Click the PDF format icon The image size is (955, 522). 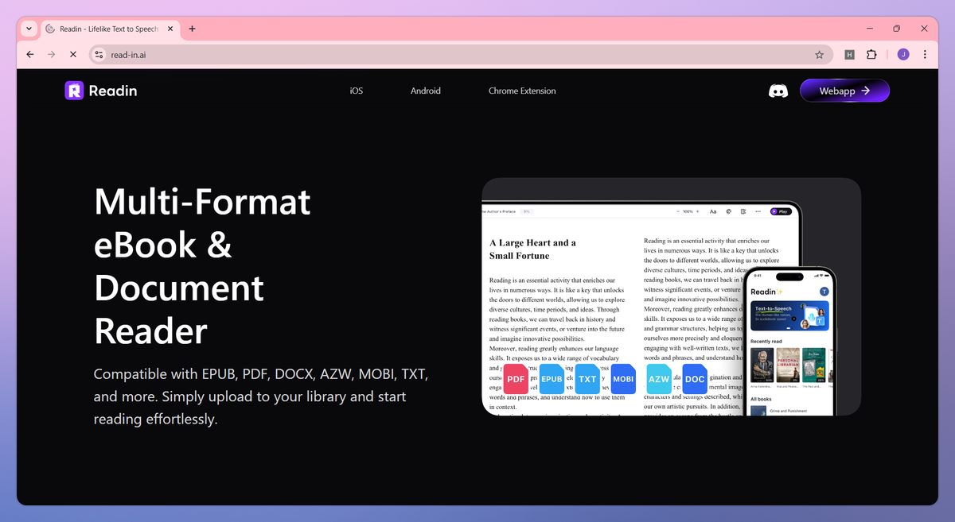click(515, 378)
